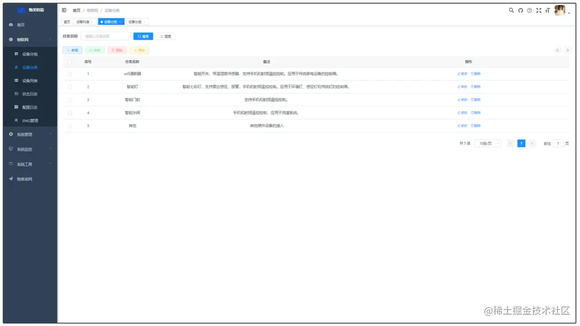The image size is (580, 326).
Task: Click the yellow 导出 export button
Action: [x=139, y=50]
